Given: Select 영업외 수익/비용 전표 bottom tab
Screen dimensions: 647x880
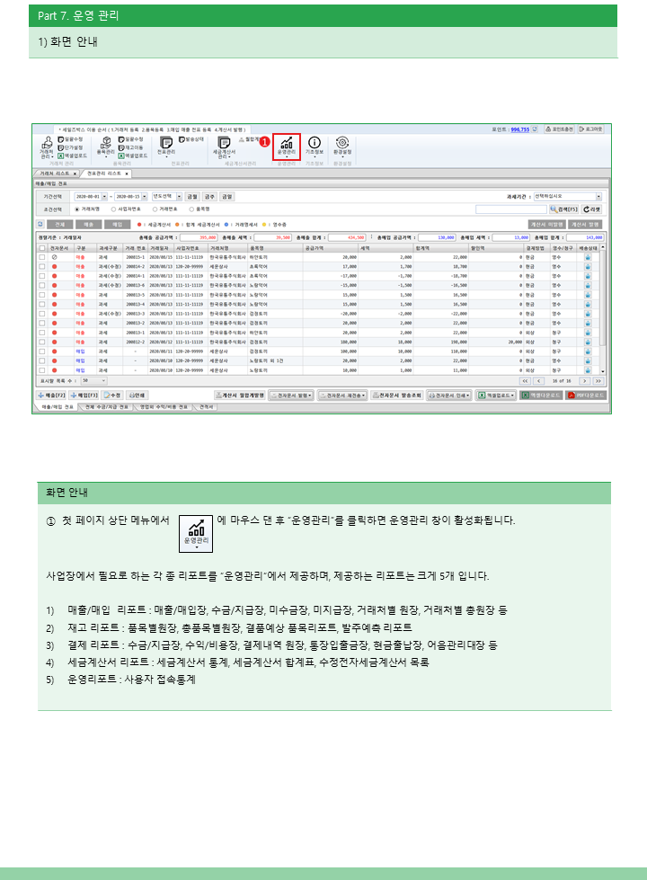Looking at the screenshot, I should [164, 407].
